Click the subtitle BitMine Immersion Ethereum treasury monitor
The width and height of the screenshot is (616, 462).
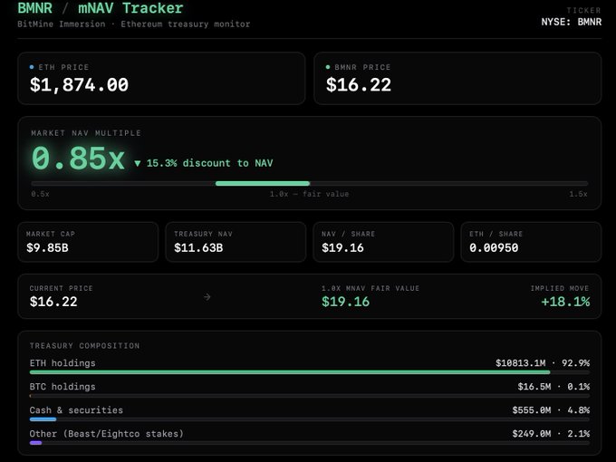coord(133,24)
